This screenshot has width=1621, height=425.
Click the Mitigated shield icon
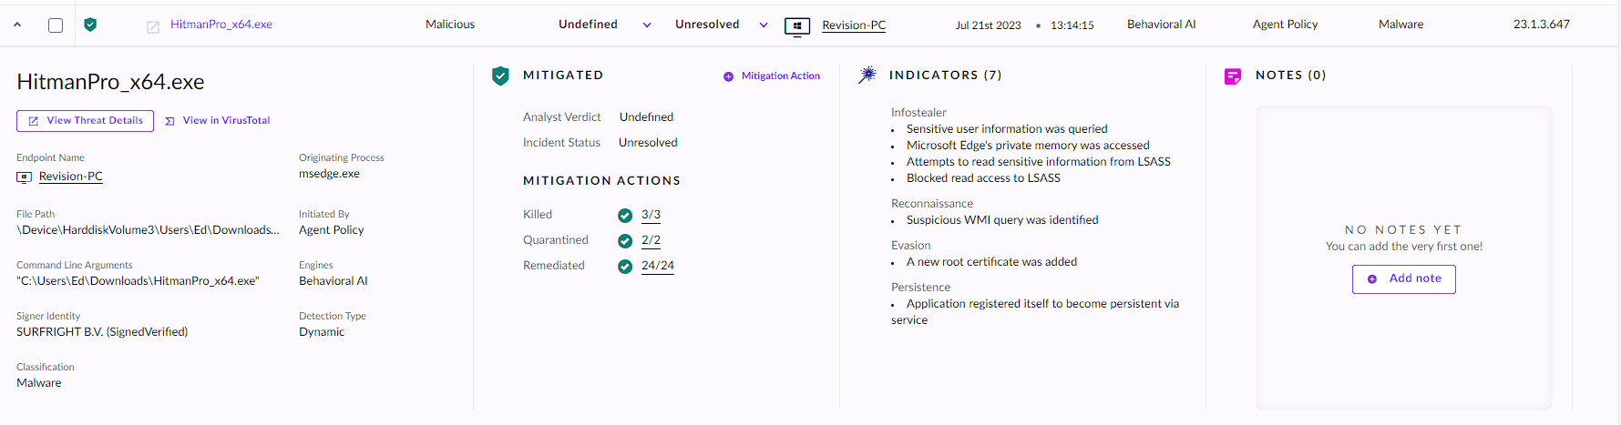(500, 76)
